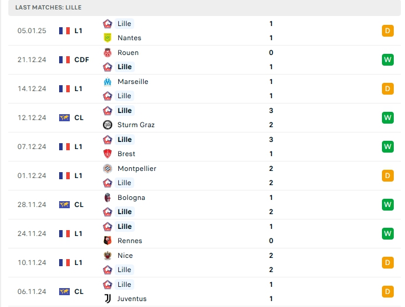Click the win badge for Sturm Graz match

388,118
